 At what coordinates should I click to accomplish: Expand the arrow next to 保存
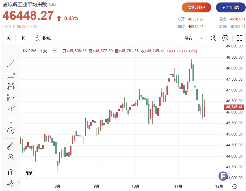click(x=202, y=38)
